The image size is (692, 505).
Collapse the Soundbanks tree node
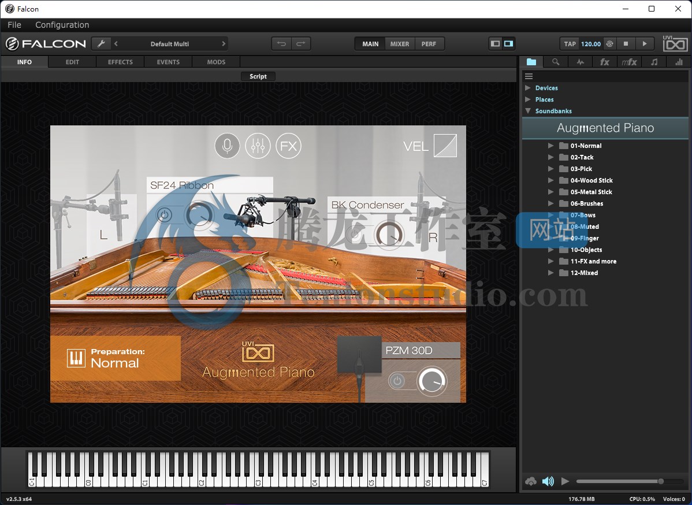coord(528,111)
